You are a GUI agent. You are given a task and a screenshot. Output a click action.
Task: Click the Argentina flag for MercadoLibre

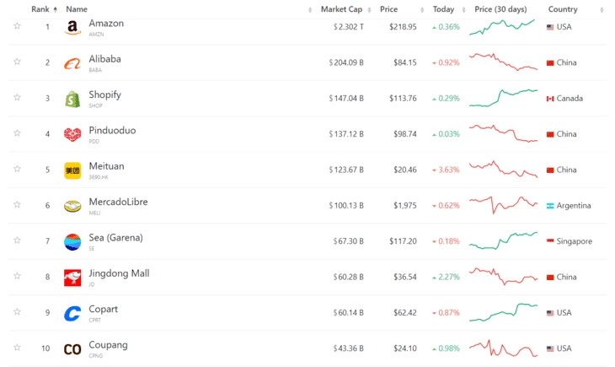pos(550,206)
